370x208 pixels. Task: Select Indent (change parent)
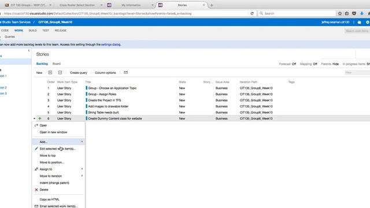pyautogui.click(x=54, y=183)
